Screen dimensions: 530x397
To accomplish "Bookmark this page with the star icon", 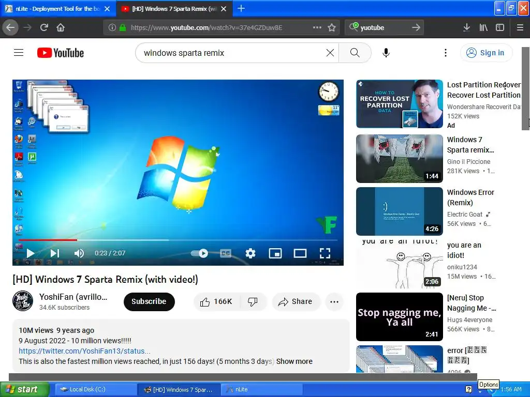I will pos(332,28).
